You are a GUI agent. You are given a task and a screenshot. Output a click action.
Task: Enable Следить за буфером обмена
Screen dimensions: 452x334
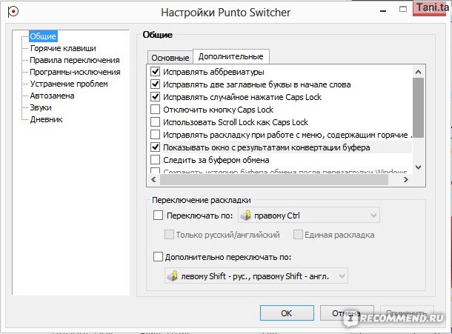pos(155,160)
